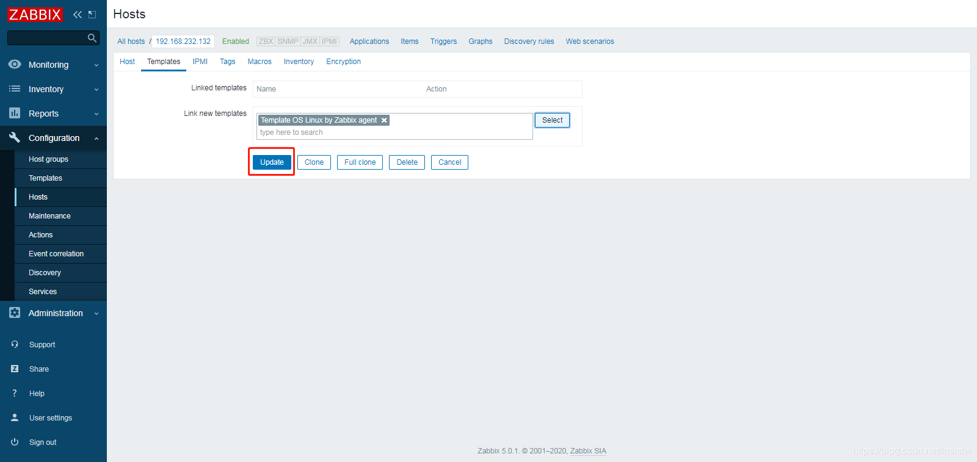Click the search magnifier icon
The width and height of the screenshot is (977, 462).
click(92, 38)
